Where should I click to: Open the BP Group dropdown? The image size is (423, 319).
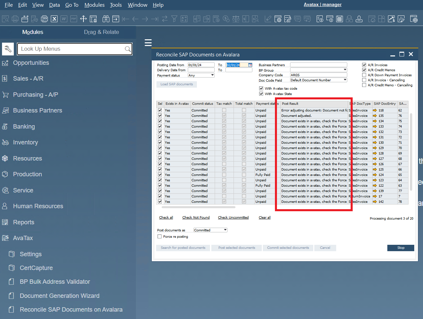318,70
